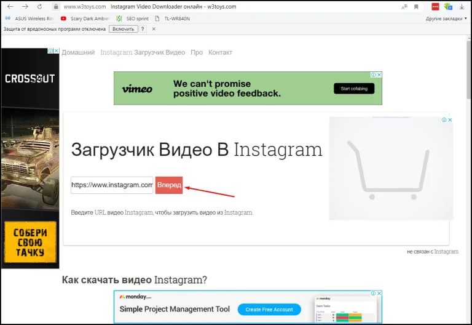Reload the page with the refresh icon
This screenshot has height=325, width=472.
click(39, 7)
